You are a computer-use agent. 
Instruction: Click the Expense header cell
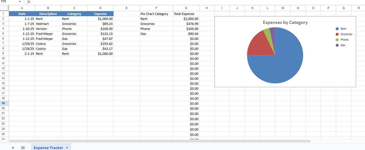click(x=100, y=14)
